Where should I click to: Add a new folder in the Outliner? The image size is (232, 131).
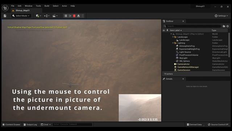pos(224,26)
